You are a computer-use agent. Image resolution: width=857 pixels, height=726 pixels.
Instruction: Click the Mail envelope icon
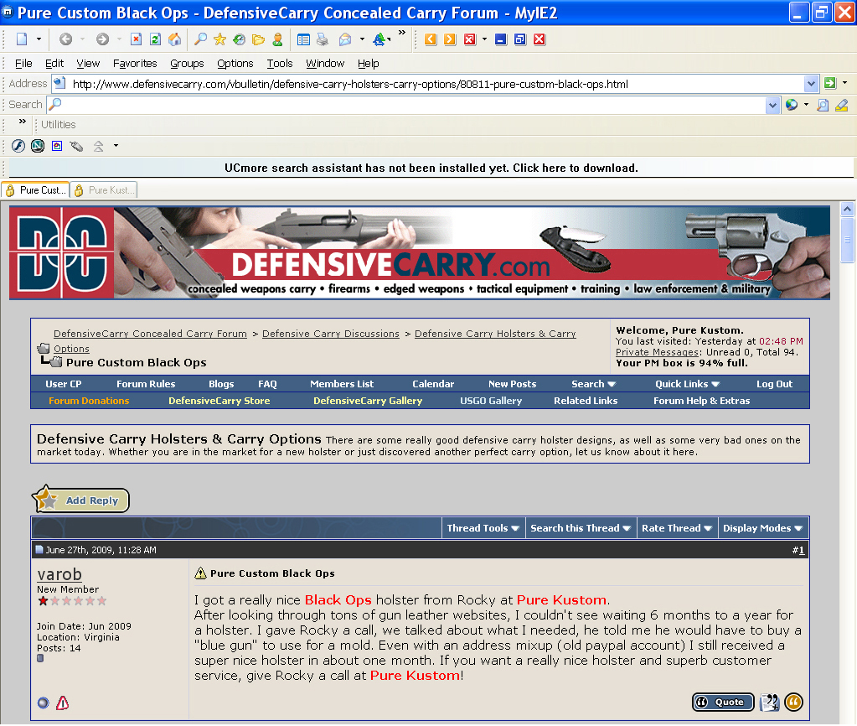345,39
